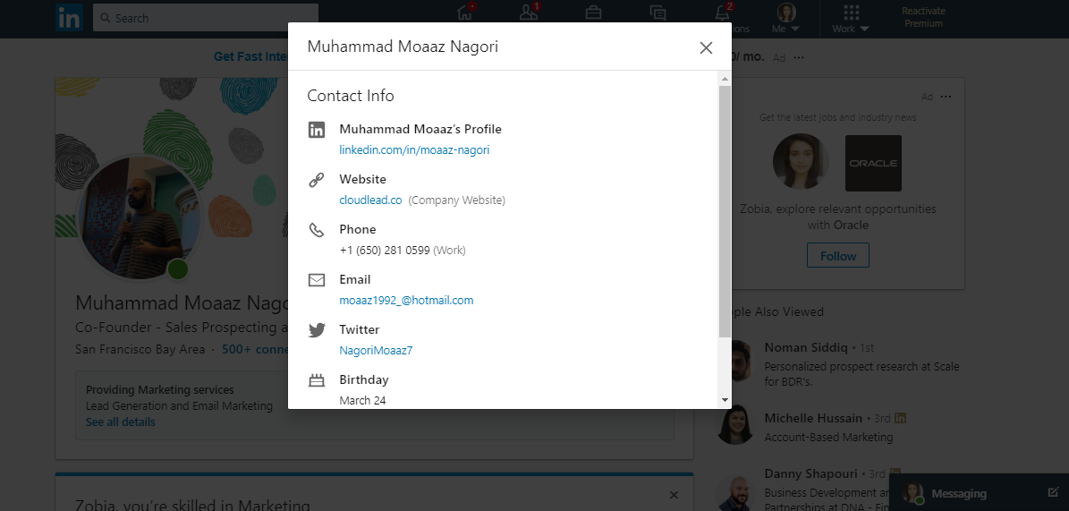This screenshot has width=1069, height=511.
Task: Open the NagoriMoaaz7 Twitter link
Action: point(376,351)
